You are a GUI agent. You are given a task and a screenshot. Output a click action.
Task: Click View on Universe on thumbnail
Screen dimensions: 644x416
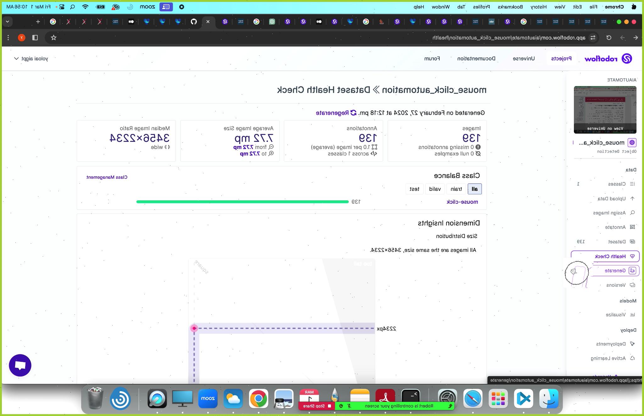(605, 129)
